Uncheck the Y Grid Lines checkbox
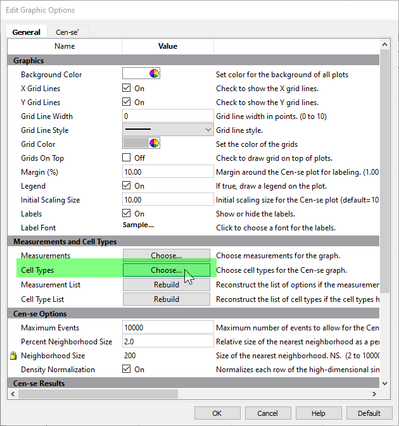 [127, 102]
